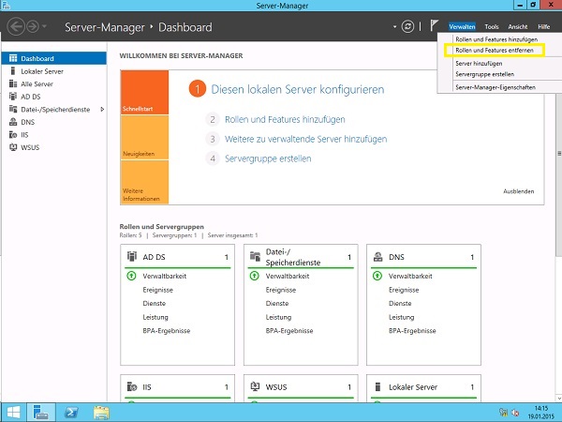562x422 pixels.
Task: Click the Dashboard grid icon in sidebar
Action: [x=13, y=58]
